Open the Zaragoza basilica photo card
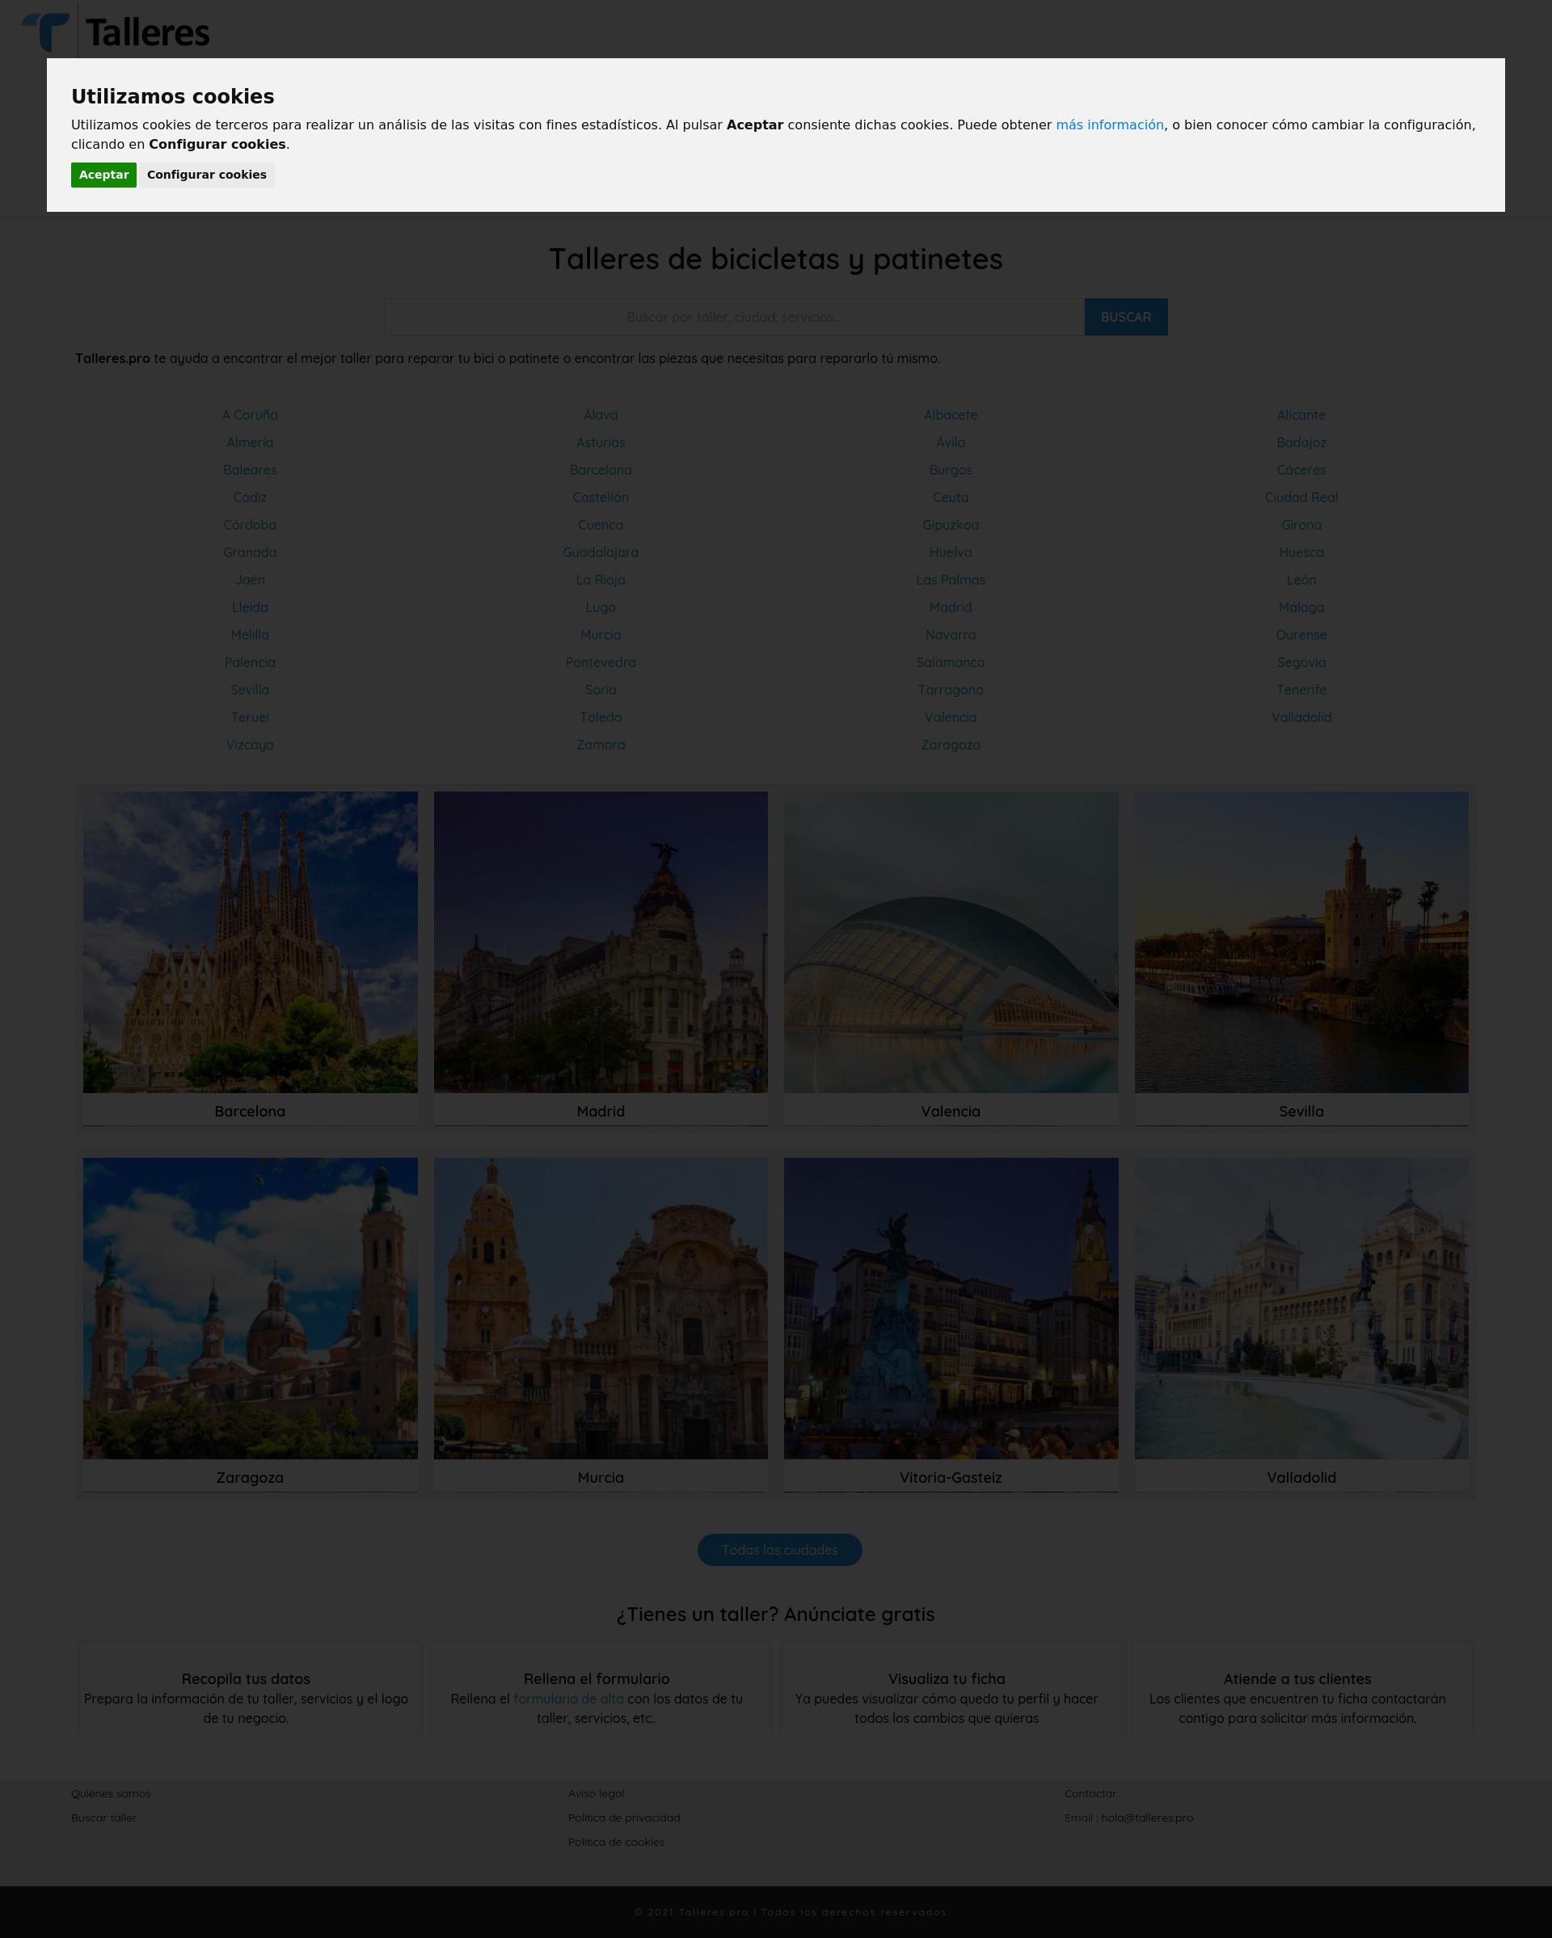 point(250,1325)
